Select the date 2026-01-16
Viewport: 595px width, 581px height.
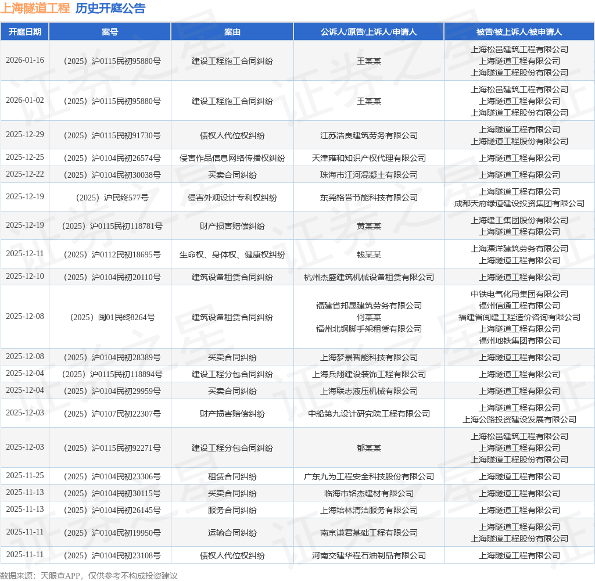click(24, 60)
